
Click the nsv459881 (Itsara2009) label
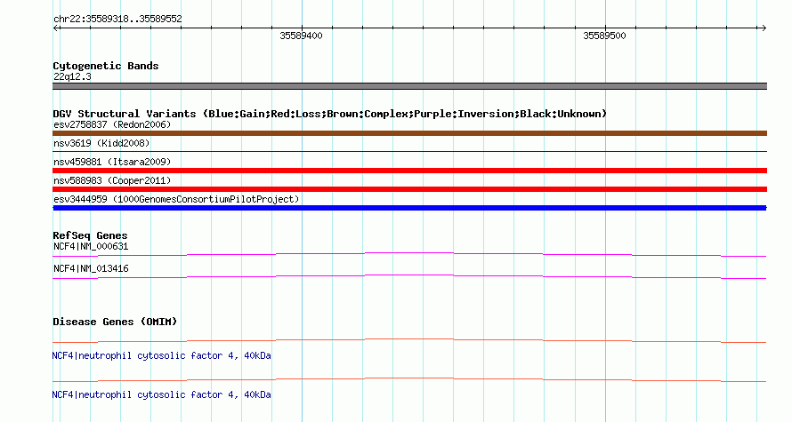[x=112, y=162]
